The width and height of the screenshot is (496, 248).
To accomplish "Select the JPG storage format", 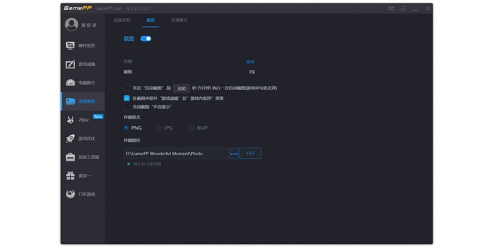I will [159, 128].
